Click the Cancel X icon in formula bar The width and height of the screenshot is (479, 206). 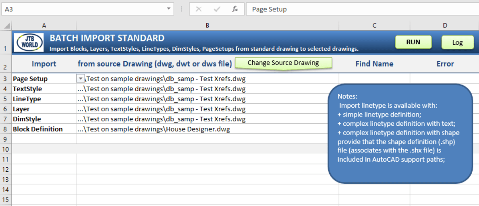coord(199,9)
